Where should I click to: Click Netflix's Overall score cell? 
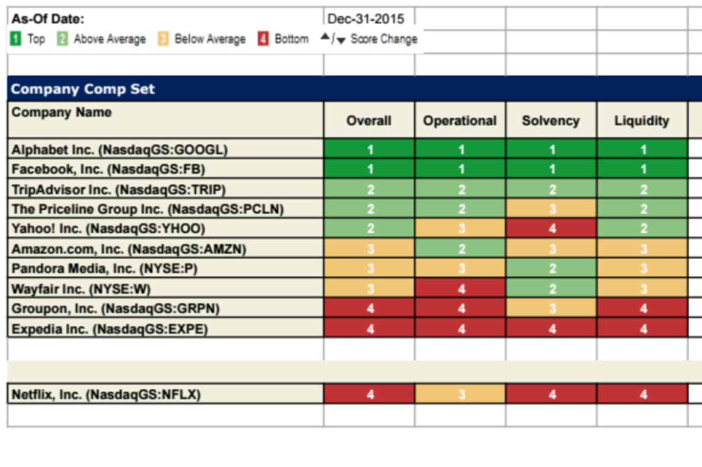click(369, 394)
